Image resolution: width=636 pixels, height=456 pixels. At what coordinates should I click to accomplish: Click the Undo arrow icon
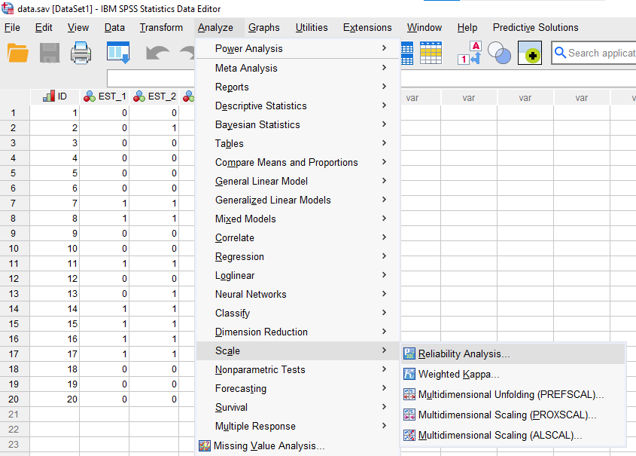[x=157, y=53]
